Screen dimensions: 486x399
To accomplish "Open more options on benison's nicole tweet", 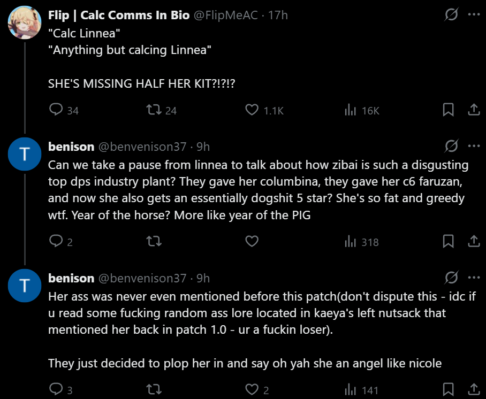I will [x=474, y=278].
